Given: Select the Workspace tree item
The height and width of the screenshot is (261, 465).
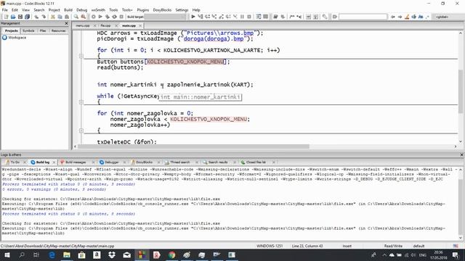Looking at the screenshot, I should point(15,38).
